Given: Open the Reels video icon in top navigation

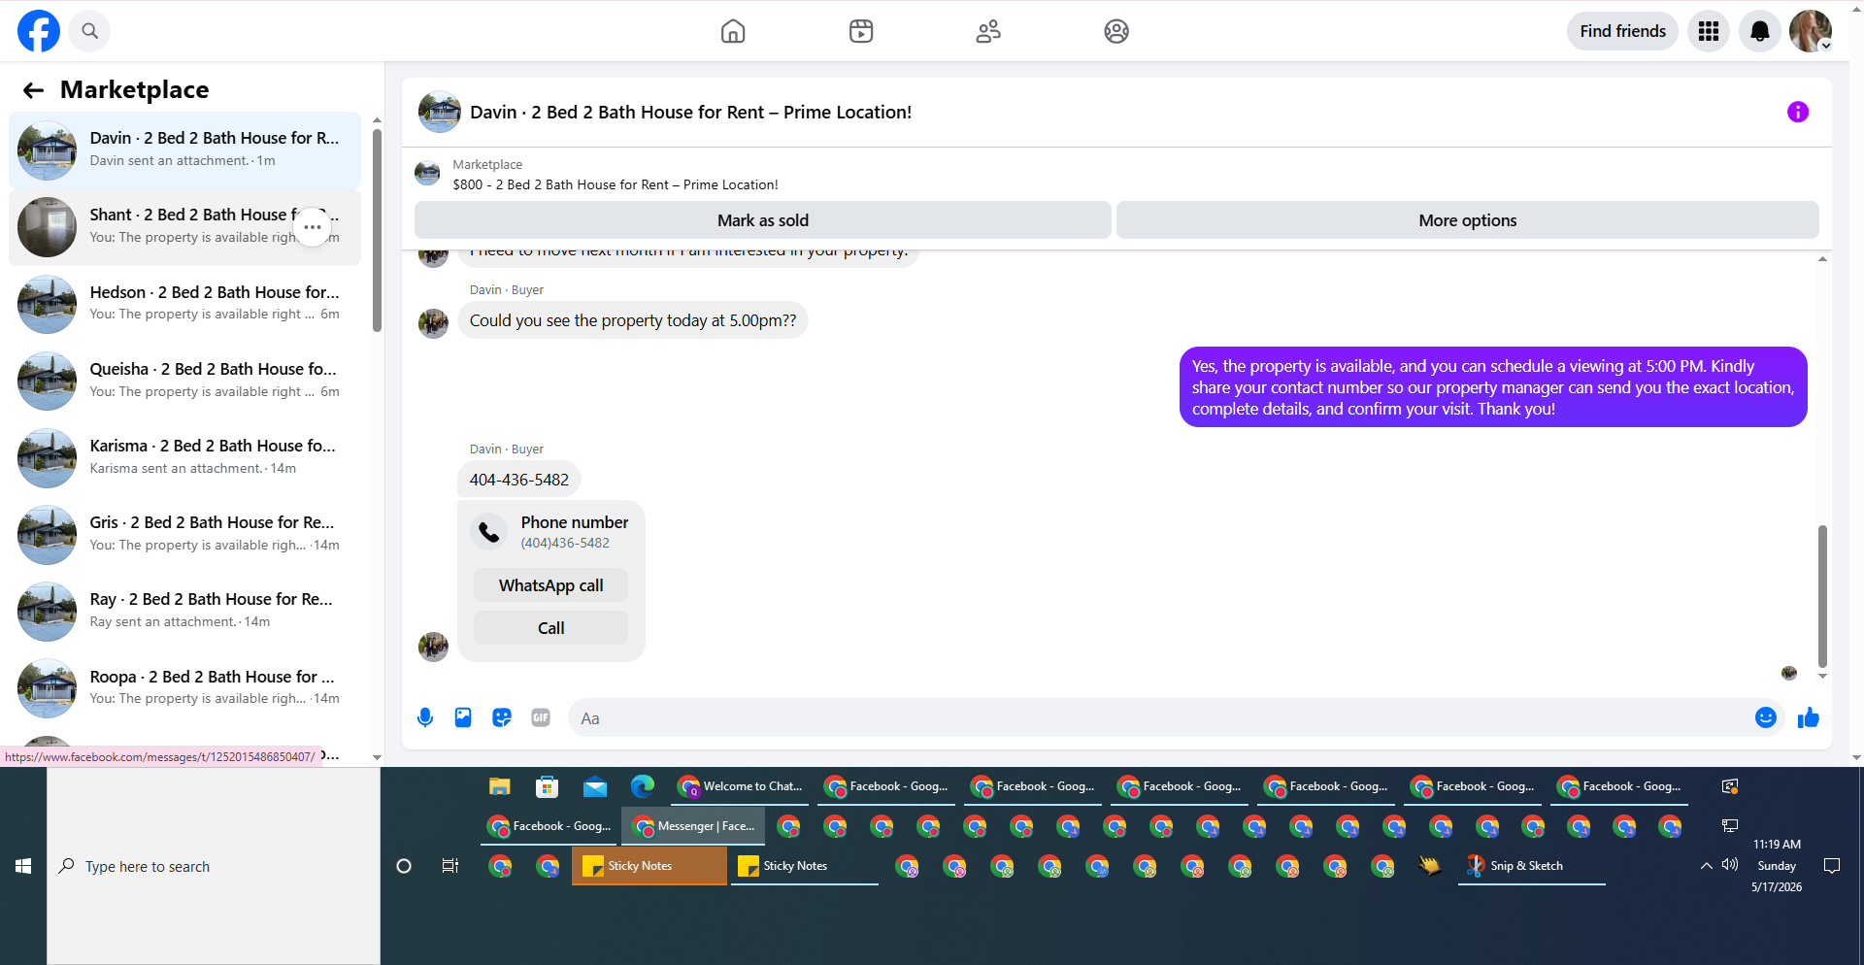Looking at the screenshot, I should [x=861, y=31].
